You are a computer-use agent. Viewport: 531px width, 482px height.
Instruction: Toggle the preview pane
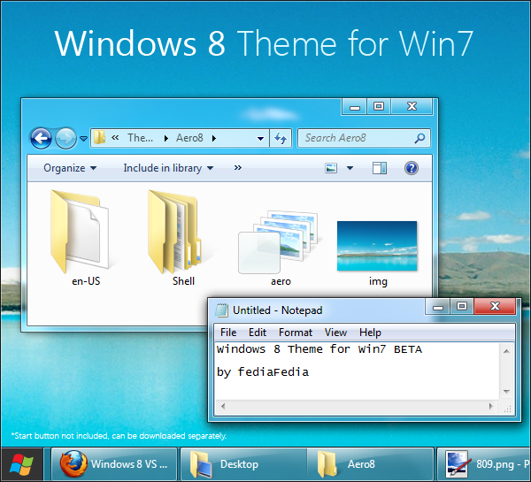point(380,168)
